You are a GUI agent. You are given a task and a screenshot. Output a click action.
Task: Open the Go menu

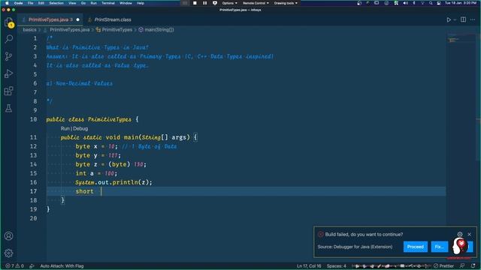click(83, 3)
